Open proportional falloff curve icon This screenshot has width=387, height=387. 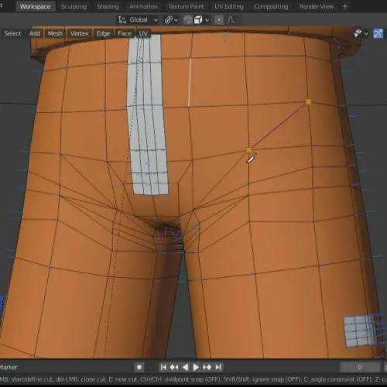(231, 20)
